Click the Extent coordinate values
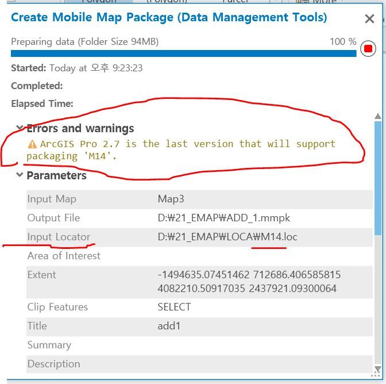Viewport: 386px width, 384px height. click(x=249, y=282)
